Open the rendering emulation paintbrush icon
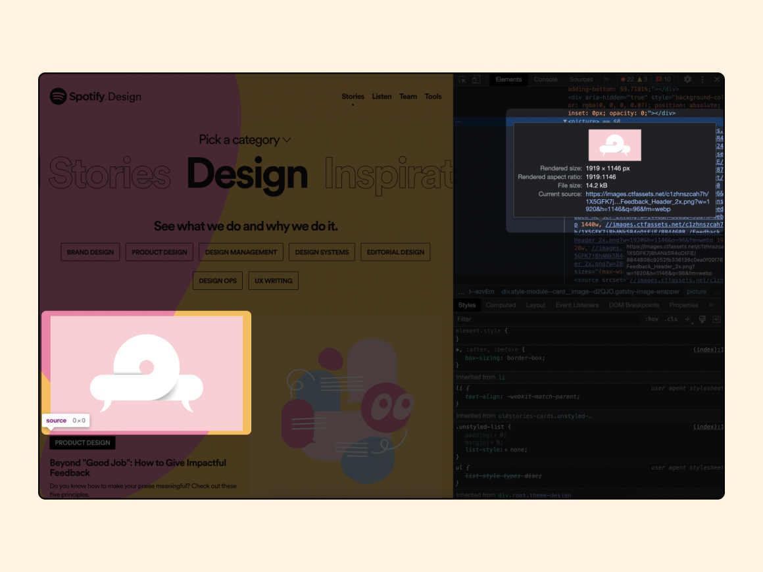This screenshot has height=572, width=763. [x=702, y=319]
